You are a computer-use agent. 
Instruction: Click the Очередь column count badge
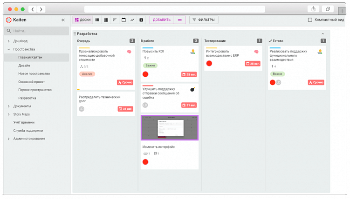tap(132, 41)
